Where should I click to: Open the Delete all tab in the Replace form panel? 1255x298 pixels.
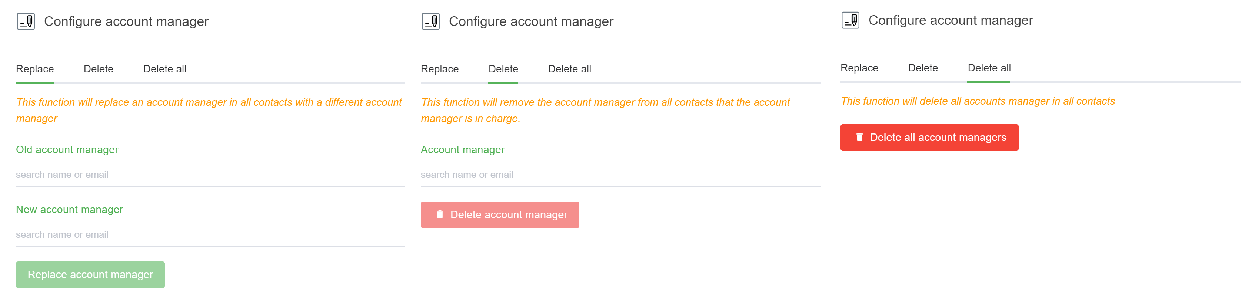tap(165, 69)
